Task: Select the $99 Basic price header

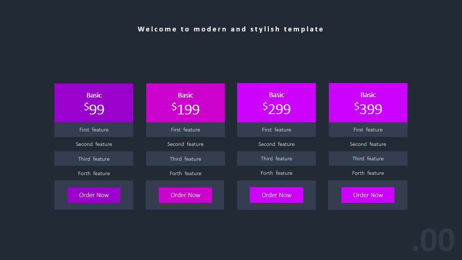Action: pyautogui.click(x=94, y=103)
